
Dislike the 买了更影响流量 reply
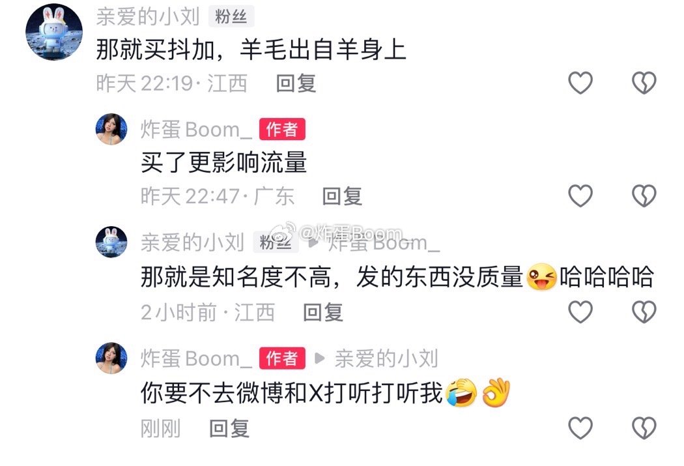pyautogui.click(x=644, y=196)
